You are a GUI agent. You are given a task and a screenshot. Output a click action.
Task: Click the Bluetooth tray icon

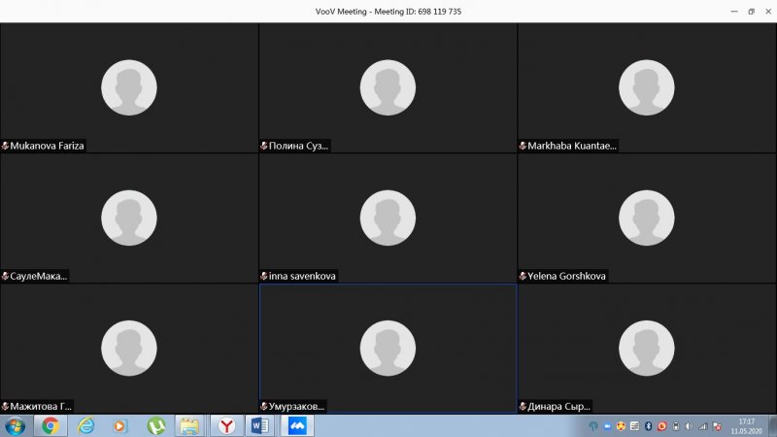coord(648,426)
